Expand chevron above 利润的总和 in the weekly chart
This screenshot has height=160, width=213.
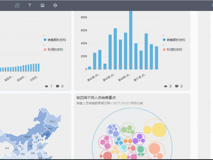click(x=163, y=45)
